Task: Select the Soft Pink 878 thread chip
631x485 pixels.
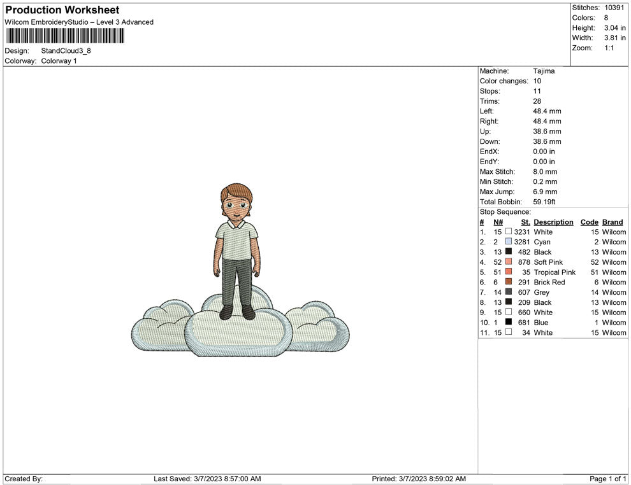Action: (x=508, y=262)
